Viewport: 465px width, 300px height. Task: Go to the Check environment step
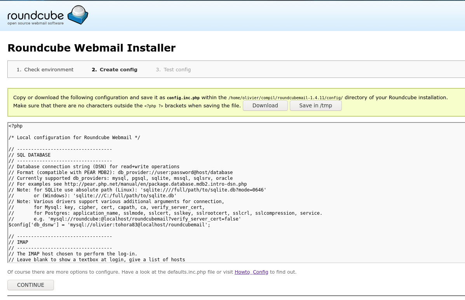[x=45, y=70]
